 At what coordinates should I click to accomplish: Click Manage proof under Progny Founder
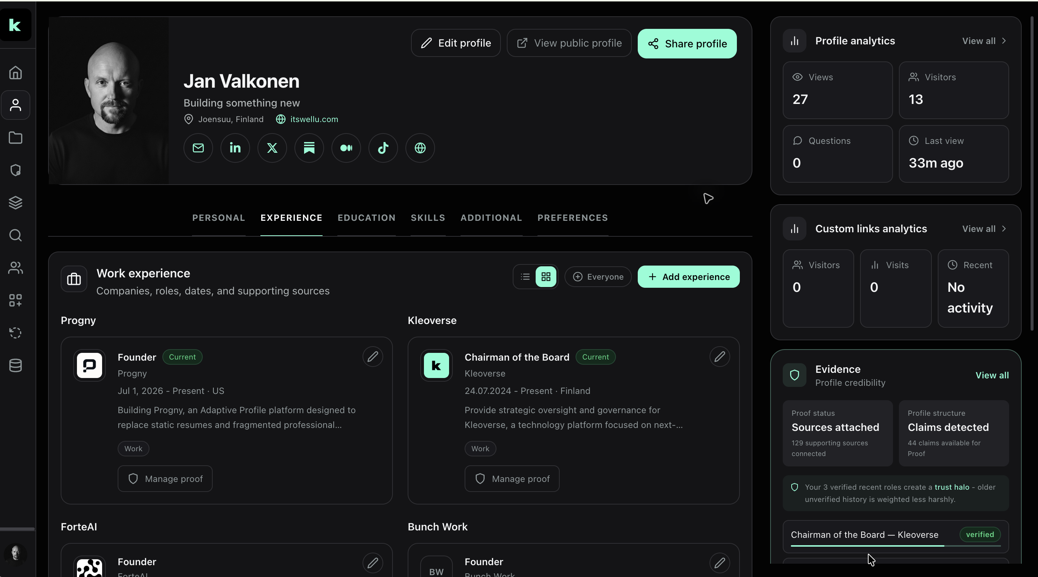[x=165, y=479]
